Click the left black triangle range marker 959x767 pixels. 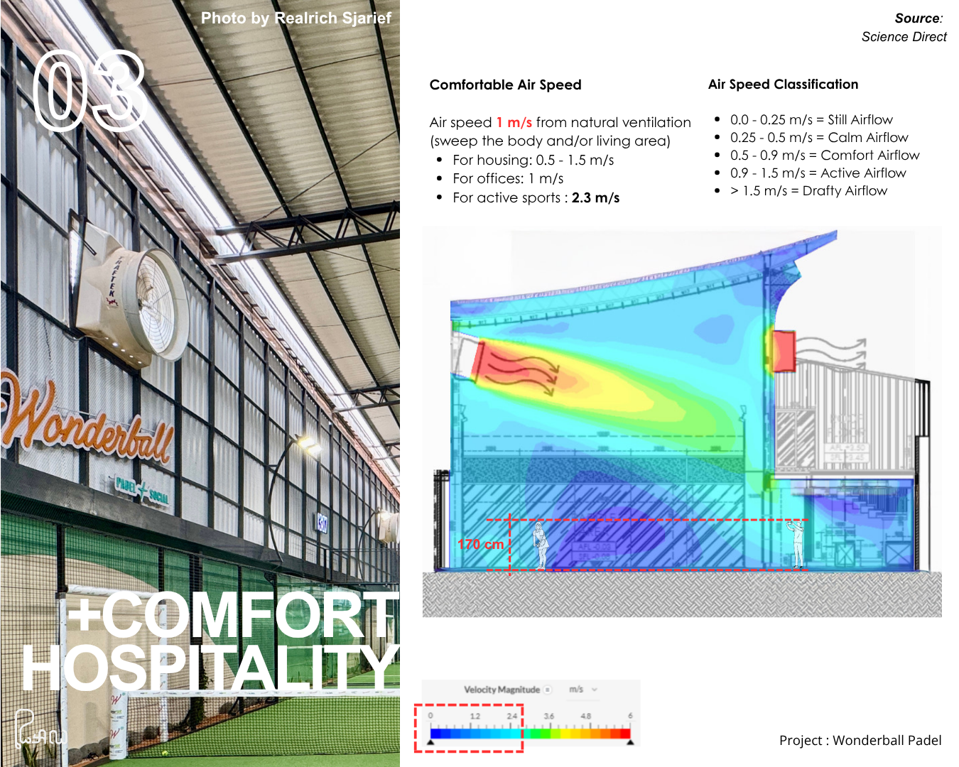point(430,743)
